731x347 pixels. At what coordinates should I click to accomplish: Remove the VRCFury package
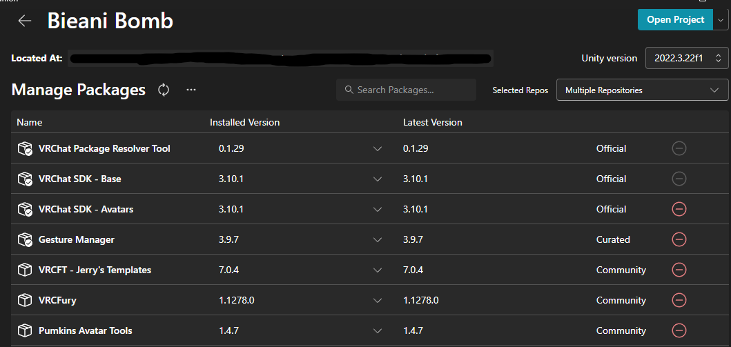(679, 300)
